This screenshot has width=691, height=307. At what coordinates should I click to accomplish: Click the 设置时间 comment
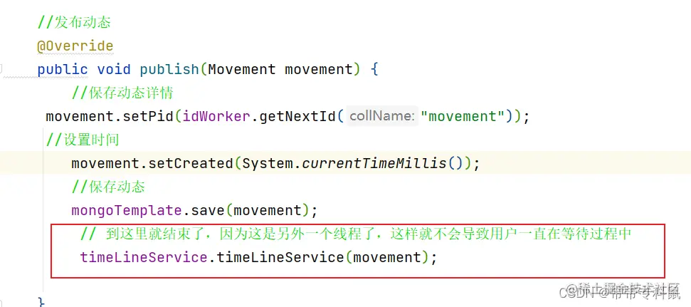(83, 140)
